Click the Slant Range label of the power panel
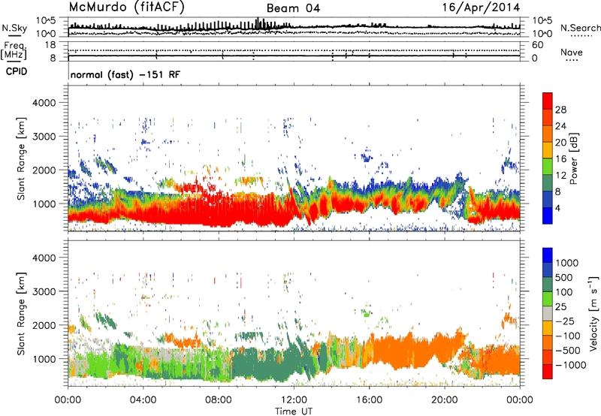601x416 pixels. 21,158
